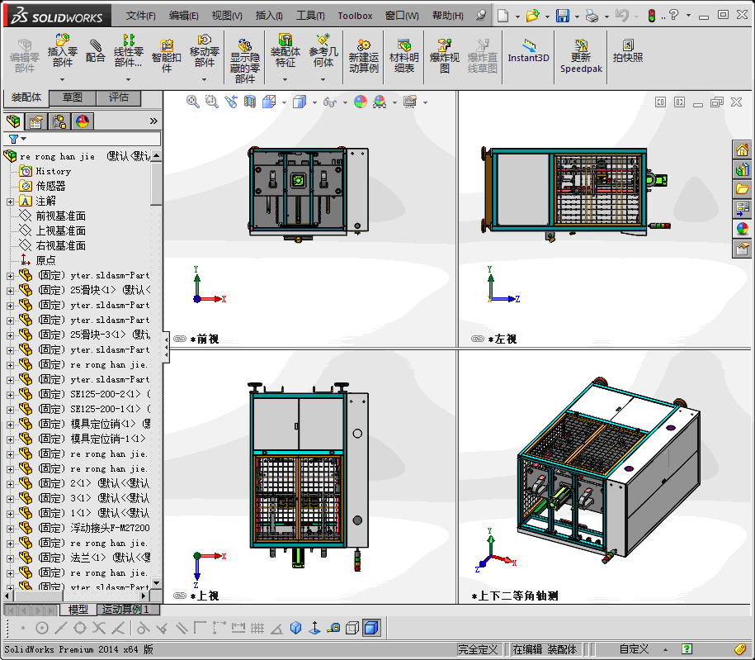The width and height of the screenshot is (755, 660).
Task: Take a snapshot (拍快照)
Action: (x=628, y=50)
